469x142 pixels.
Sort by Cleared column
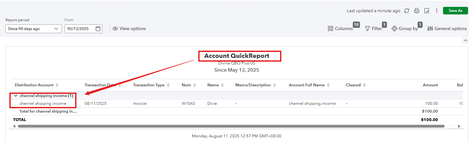(x=364, y=85)
